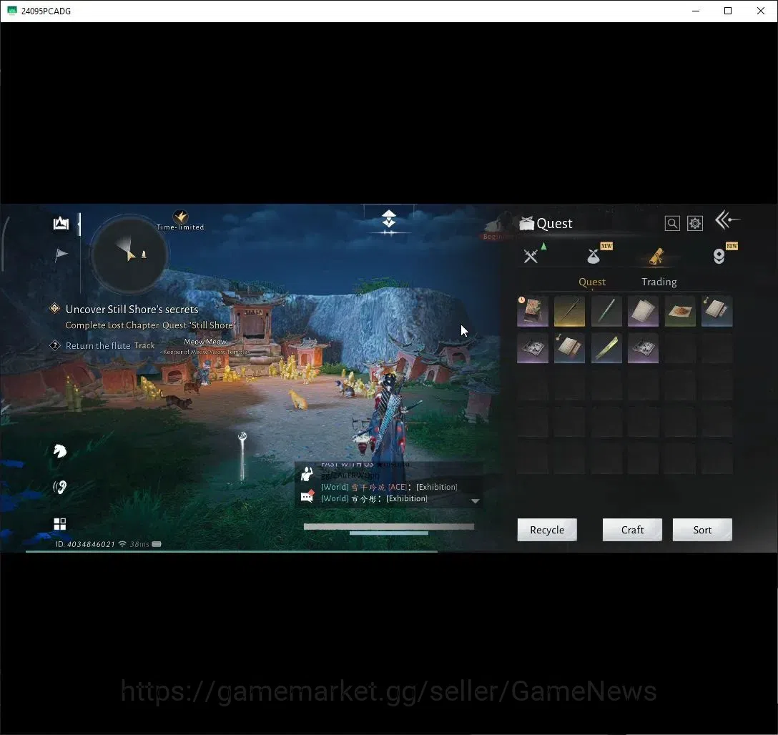Viewport: 778px width, 735px height.
Task: Click the horse mount icon
Action: coord(60,451)
